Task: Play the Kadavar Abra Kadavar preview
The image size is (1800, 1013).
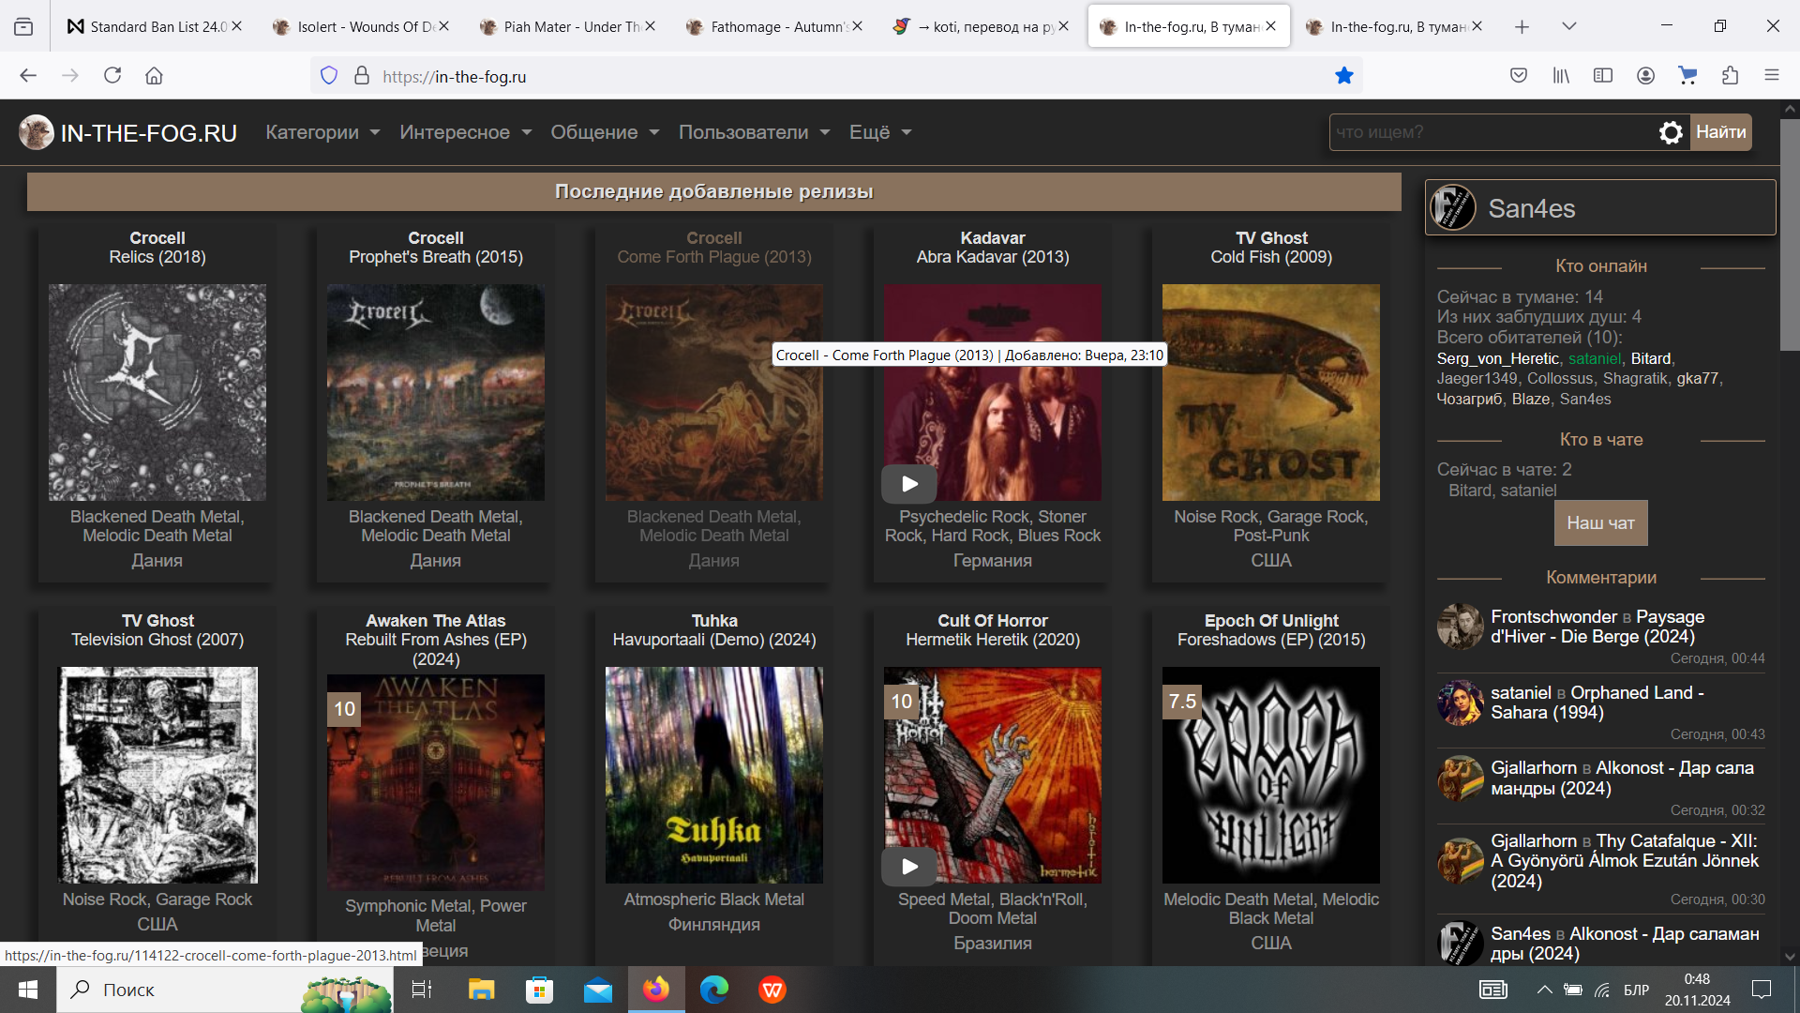Action: tap(908, 484)
